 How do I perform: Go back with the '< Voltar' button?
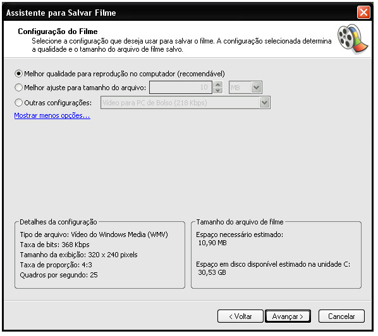240,316
